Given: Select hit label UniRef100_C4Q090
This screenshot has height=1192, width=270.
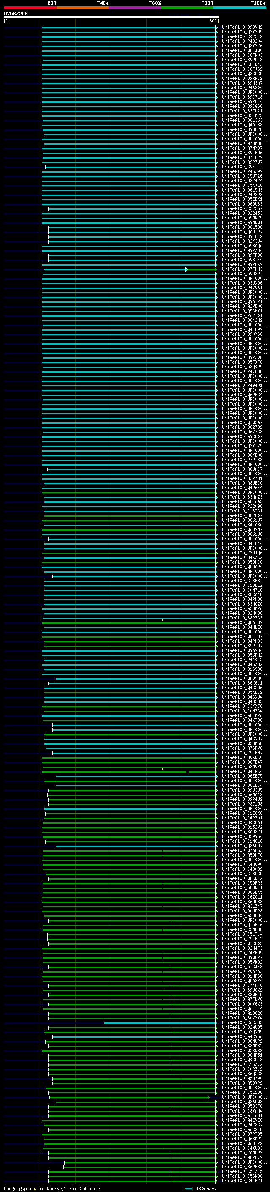Looking at the screenshot, I should (x=242, y=864).
